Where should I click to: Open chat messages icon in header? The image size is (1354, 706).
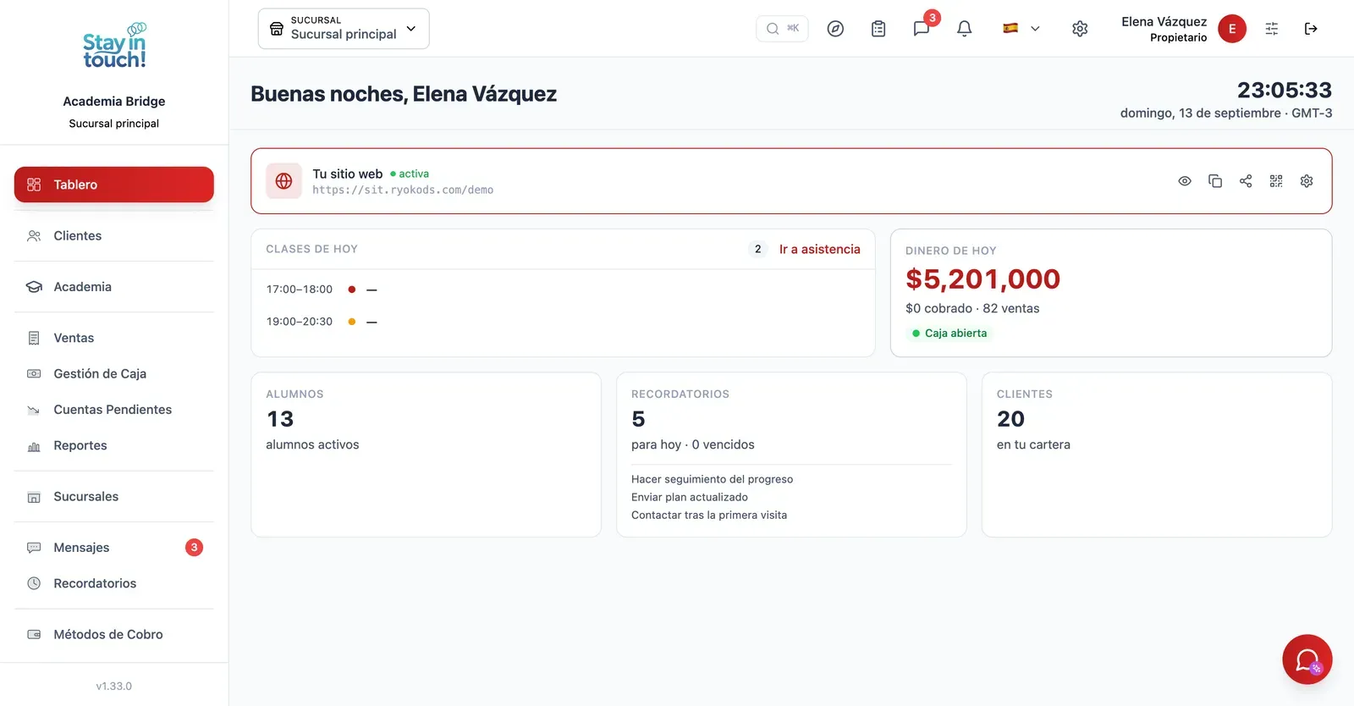[x=922, y=29]
